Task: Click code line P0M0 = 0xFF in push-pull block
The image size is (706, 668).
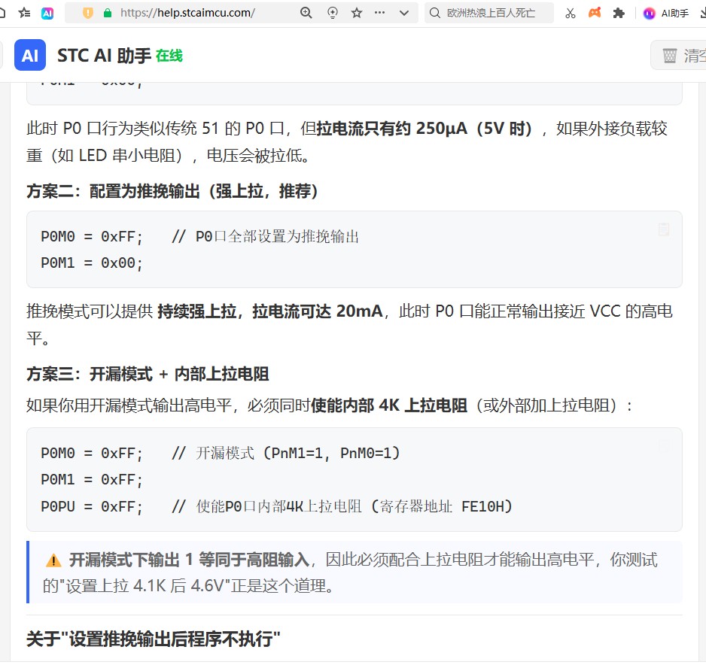Action: pyautogui.click(x=92, y=237)
